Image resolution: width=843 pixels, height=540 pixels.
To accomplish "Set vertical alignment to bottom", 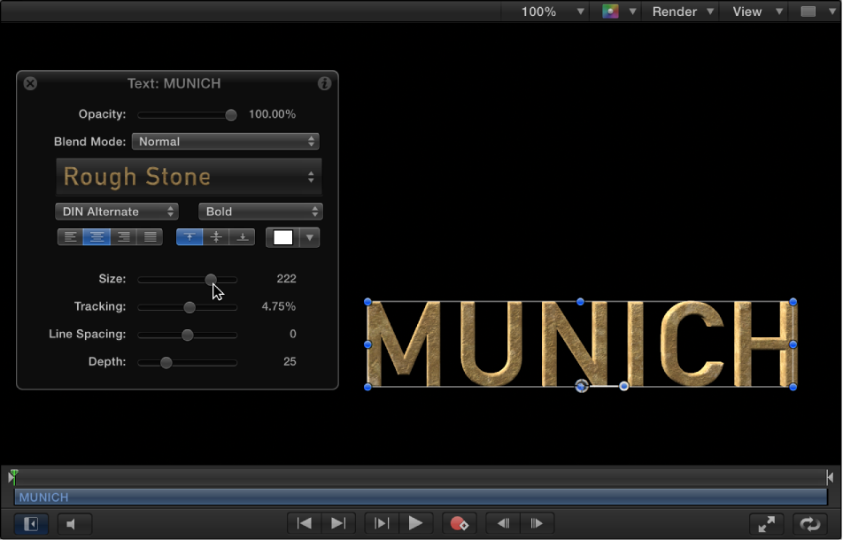I will [x=242, y=236].
